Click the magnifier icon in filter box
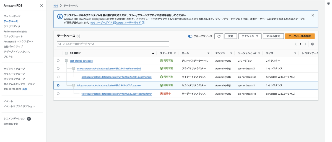 pos(60,44)
